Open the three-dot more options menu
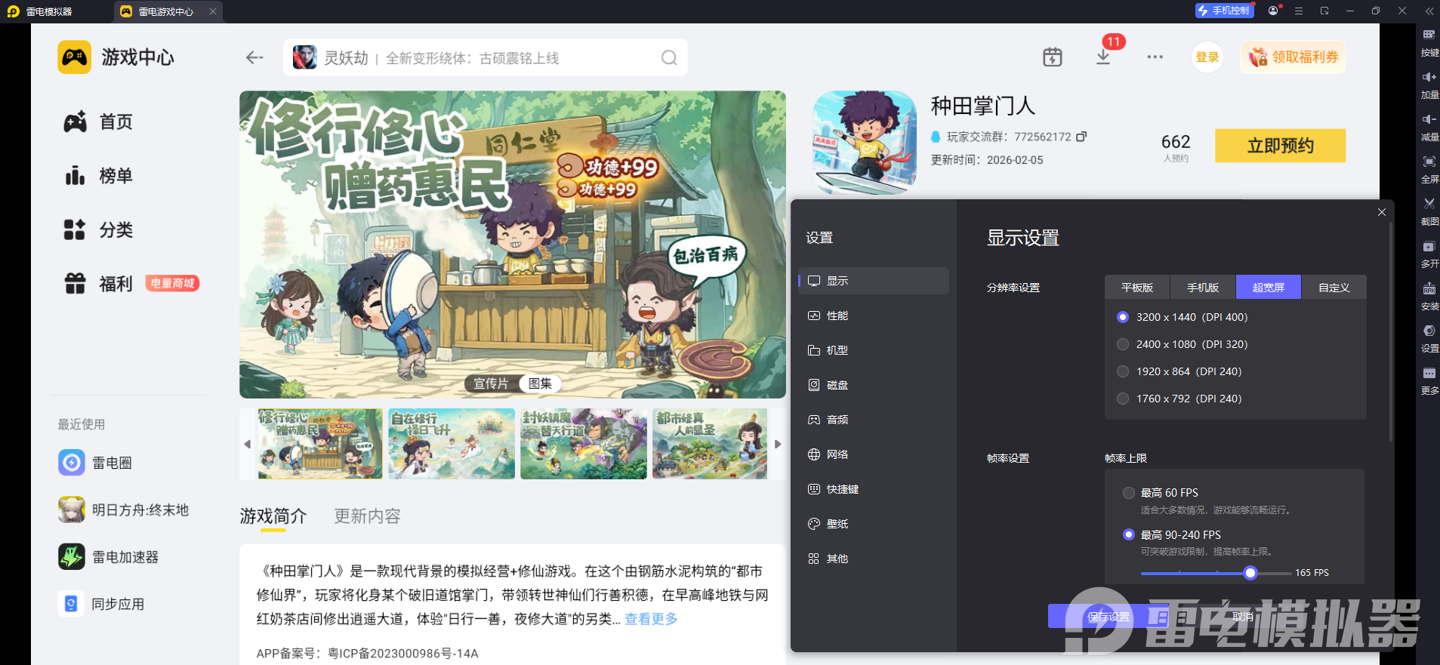 1155,57
